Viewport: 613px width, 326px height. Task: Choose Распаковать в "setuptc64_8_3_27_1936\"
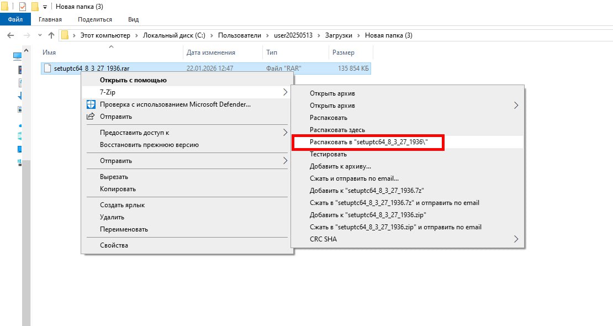pos(368,142)
